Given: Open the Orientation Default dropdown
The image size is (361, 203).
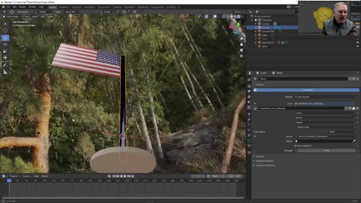Looking at the screenshot, I should [x=44, y=12].
